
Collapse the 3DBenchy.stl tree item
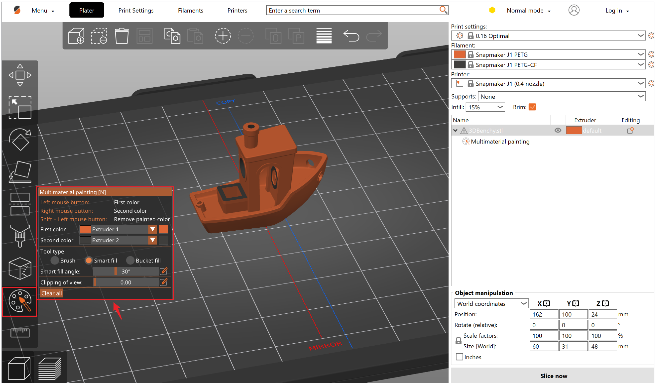(x=455, y=131)
